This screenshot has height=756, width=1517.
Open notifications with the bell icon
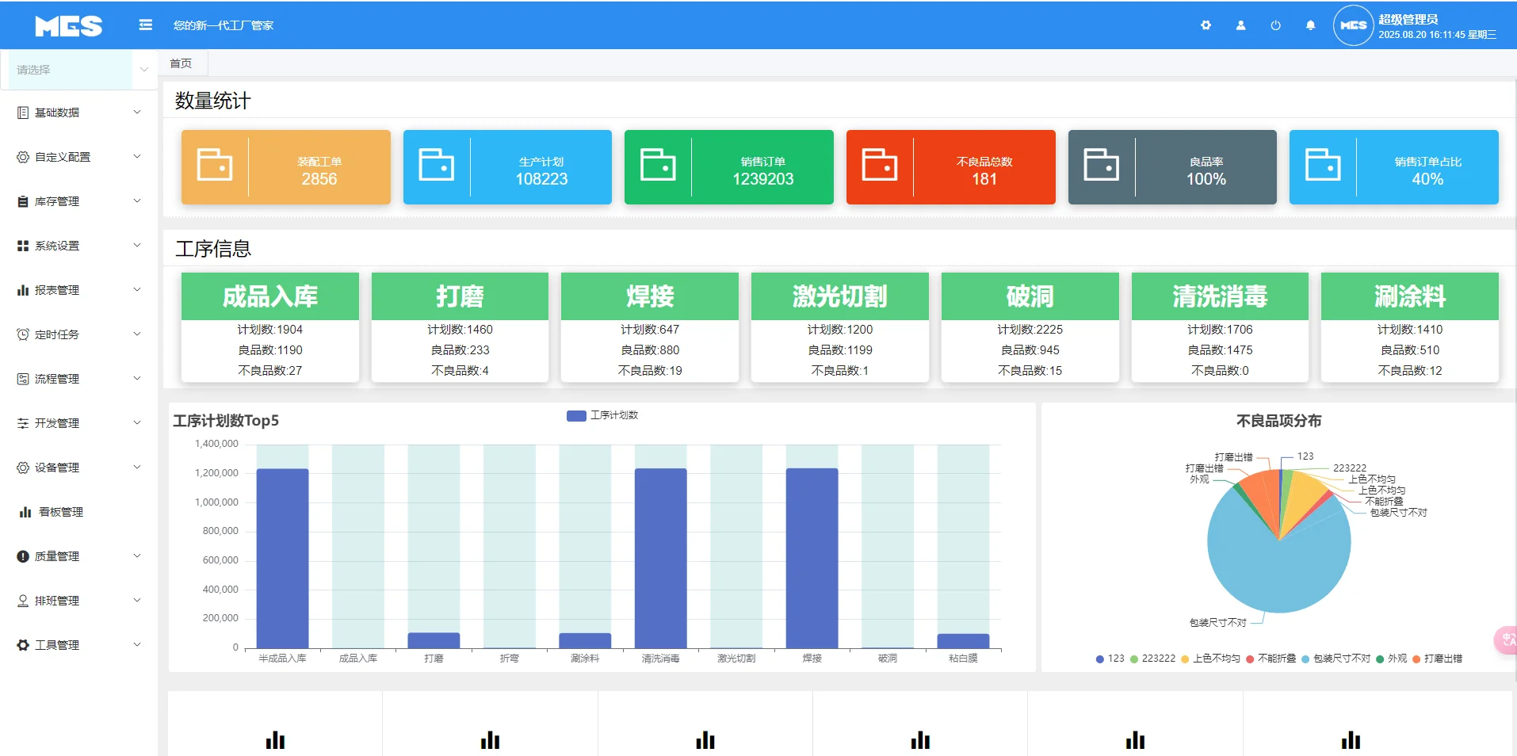pyautogui.click(x=1310, y=25)
